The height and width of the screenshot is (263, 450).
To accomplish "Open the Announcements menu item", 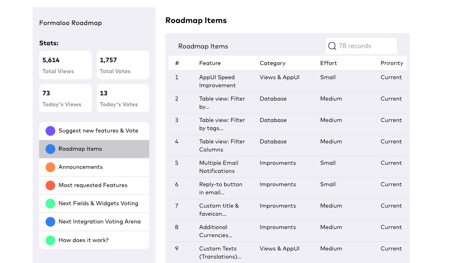I will [94, 167].
